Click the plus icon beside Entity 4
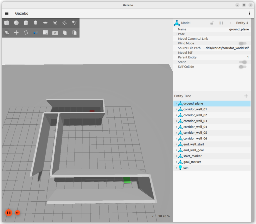 pyautogui.click(x=230, y=23)
